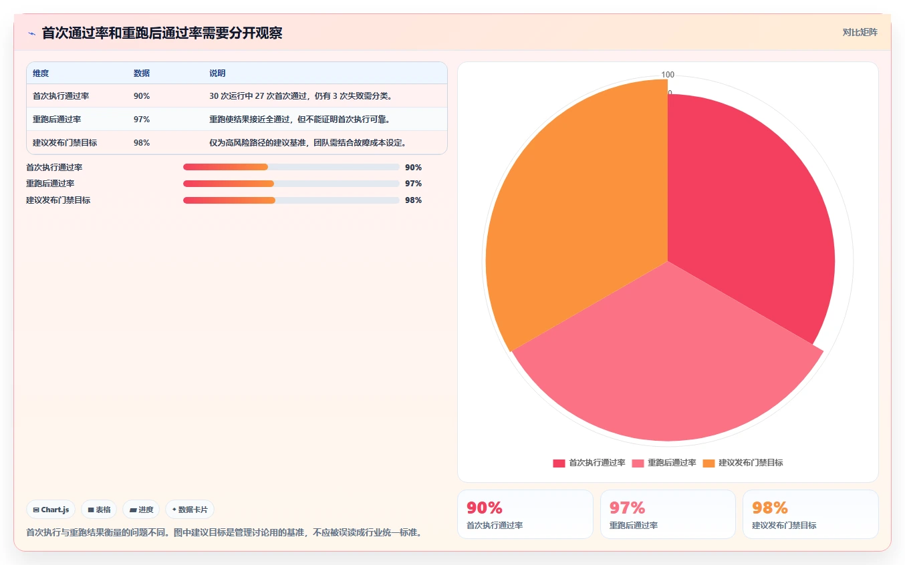
Task: Click the 说明 column header
Action: [217, 73]
